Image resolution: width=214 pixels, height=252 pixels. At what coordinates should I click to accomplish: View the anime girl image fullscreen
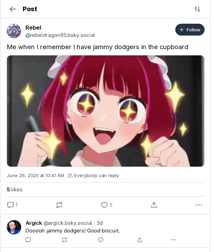point(106,111)
